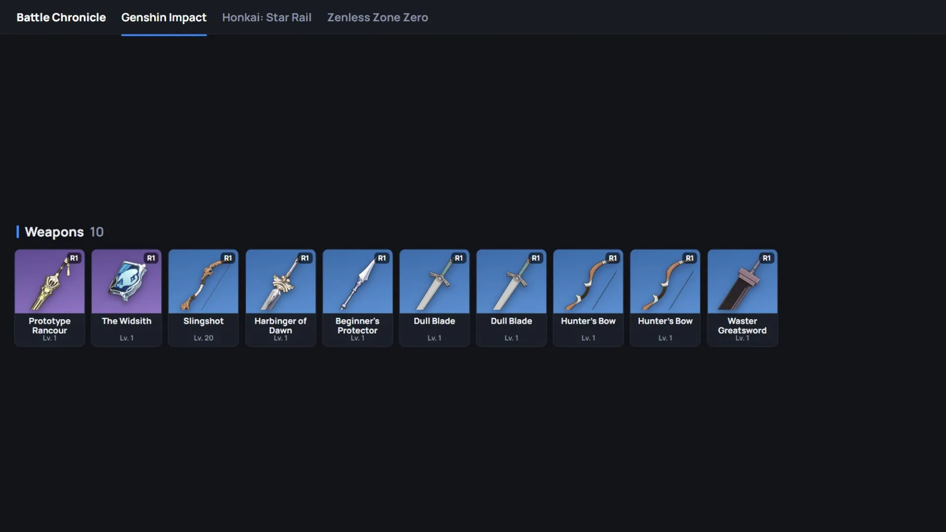Select the Slingshot bow icon
Viewport: 946px width, 532px height.
[203, 281]
